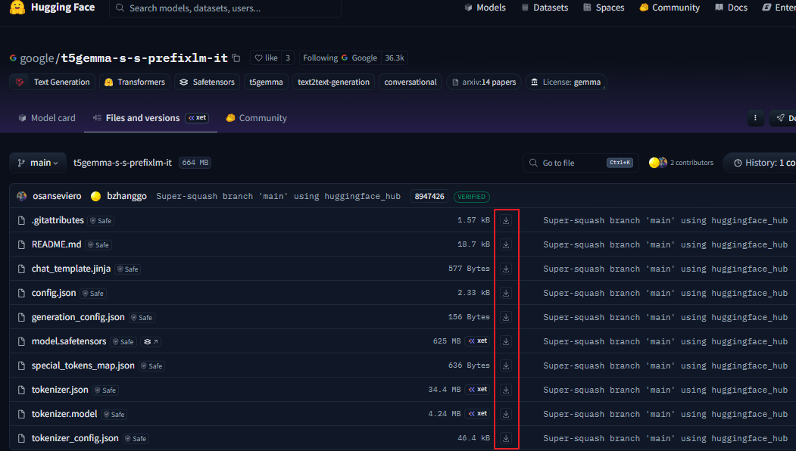Viewport: 796px width, 451px height.
Task: Click the conversational tag
Action: coord(410,82)
